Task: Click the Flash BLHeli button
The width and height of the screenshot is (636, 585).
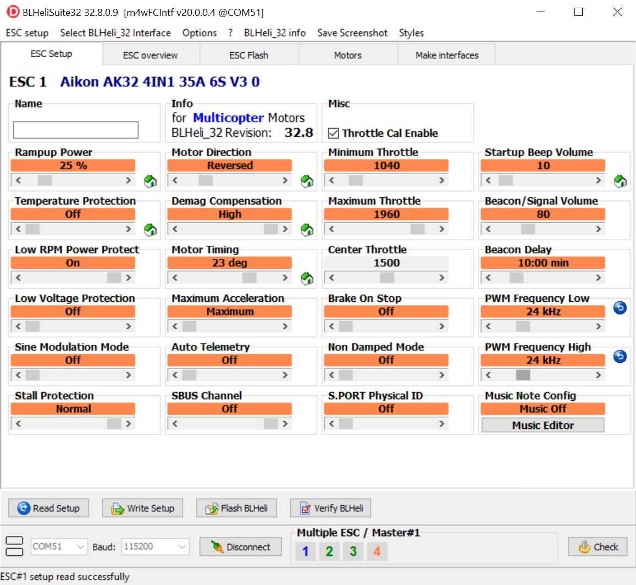Action: (x=237, y=508)
